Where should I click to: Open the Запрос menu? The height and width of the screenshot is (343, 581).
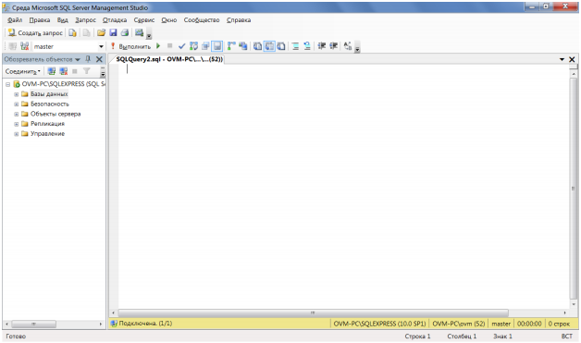pos(86,20)
